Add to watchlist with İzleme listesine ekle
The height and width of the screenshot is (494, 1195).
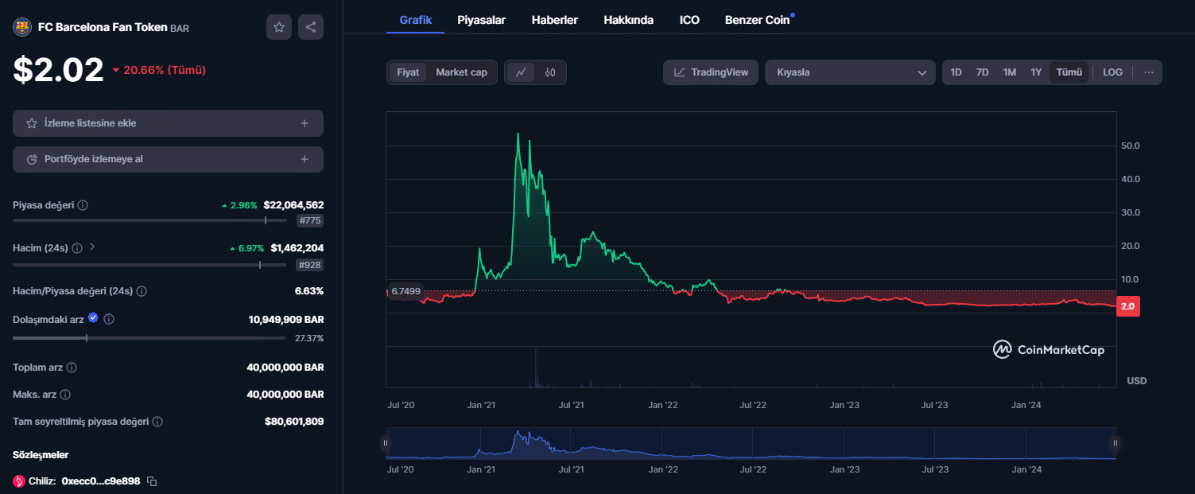168,123
